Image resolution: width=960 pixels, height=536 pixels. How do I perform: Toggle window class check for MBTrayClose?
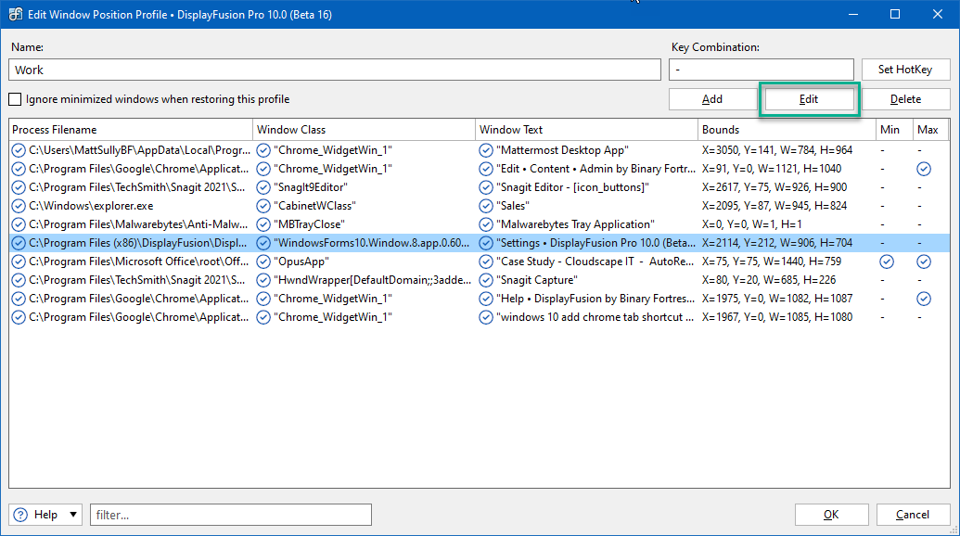(x=263, y=224)
